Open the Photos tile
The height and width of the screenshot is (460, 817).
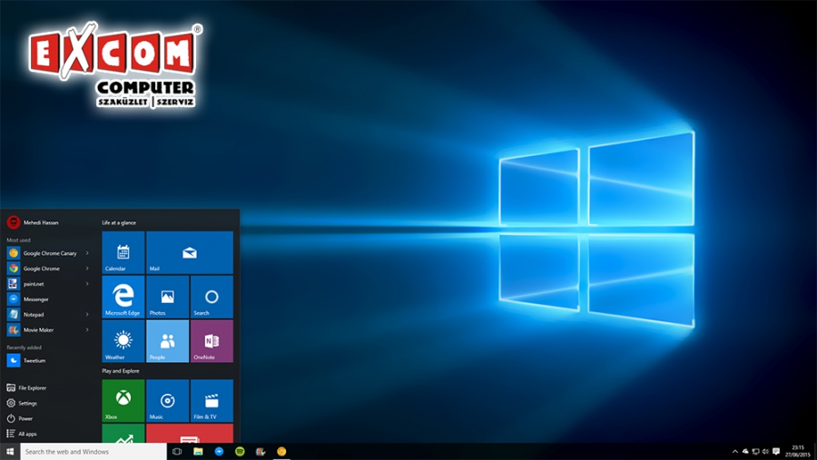(167, 297)
